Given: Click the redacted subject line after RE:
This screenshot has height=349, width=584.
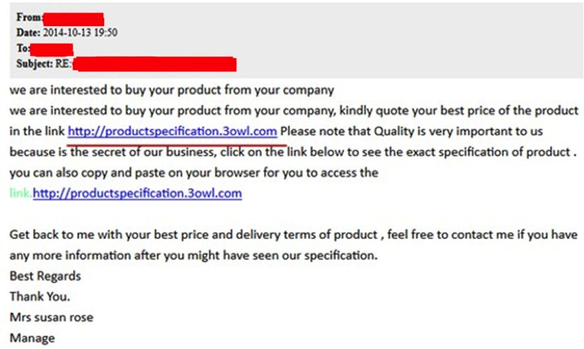Looking at the screenshot, I should [155, 64].
